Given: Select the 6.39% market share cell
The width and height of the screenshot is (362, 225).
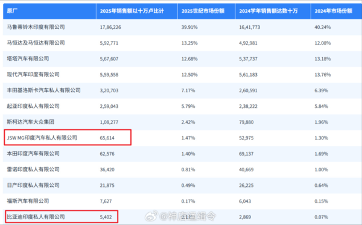Looking at the screenshot, I should point(322,90).
